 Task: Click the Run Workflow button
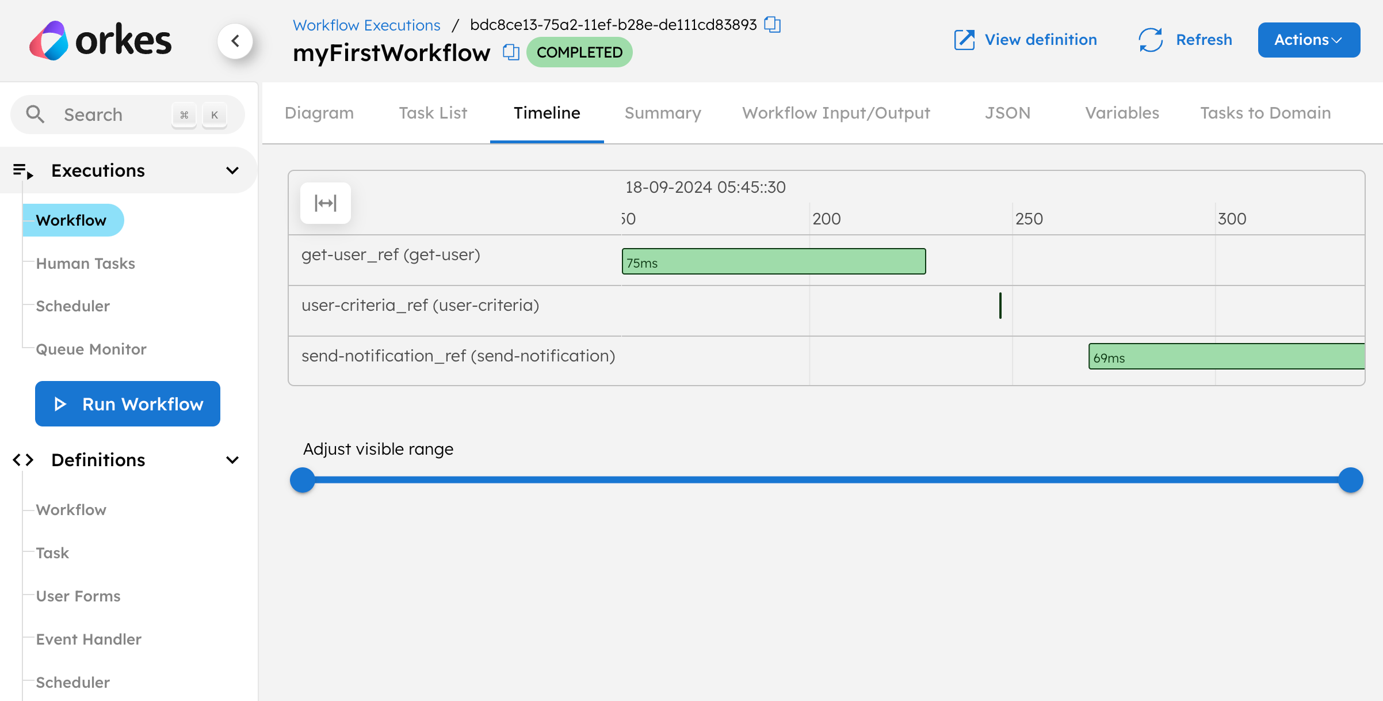click(x=128, y=403)
